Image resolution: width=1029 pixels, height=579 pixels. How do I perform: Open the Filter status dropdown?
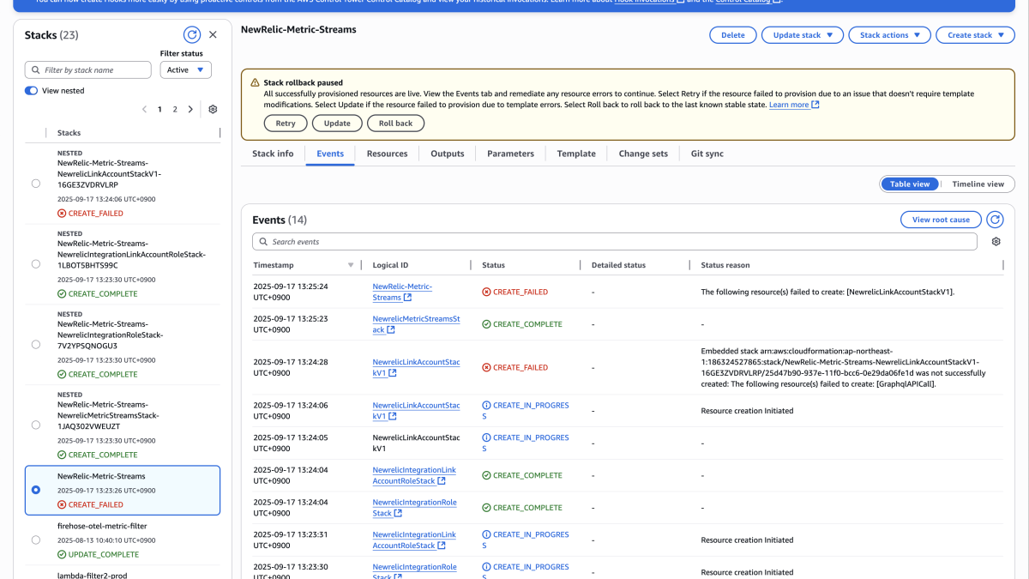pyautogui.click(x=186, y=70)
